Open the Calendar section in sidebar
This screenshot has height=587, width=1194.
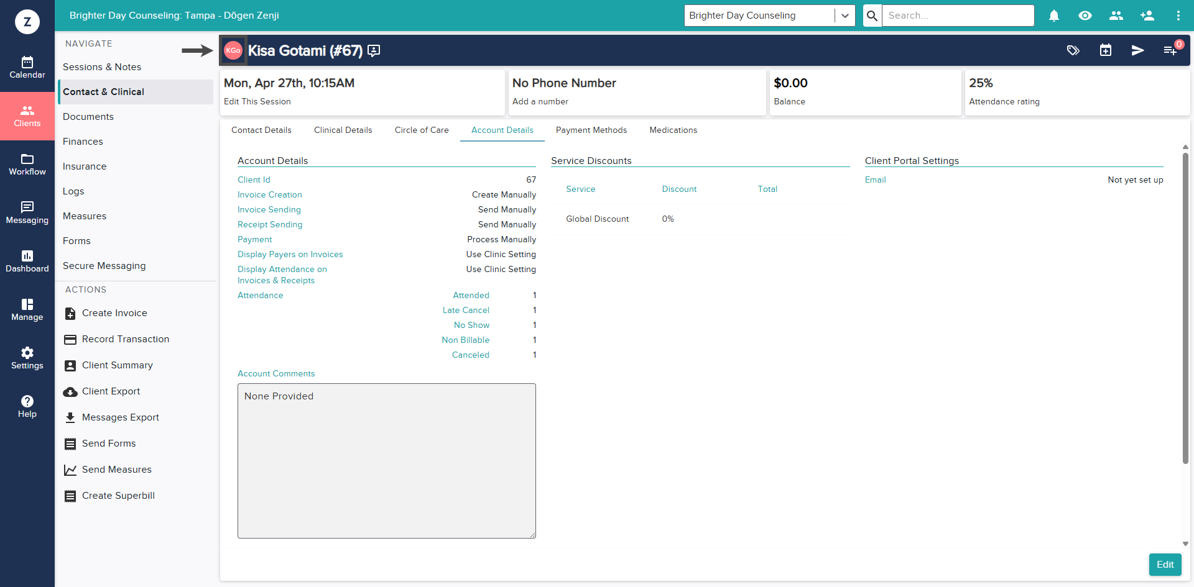tap(27, 68)
